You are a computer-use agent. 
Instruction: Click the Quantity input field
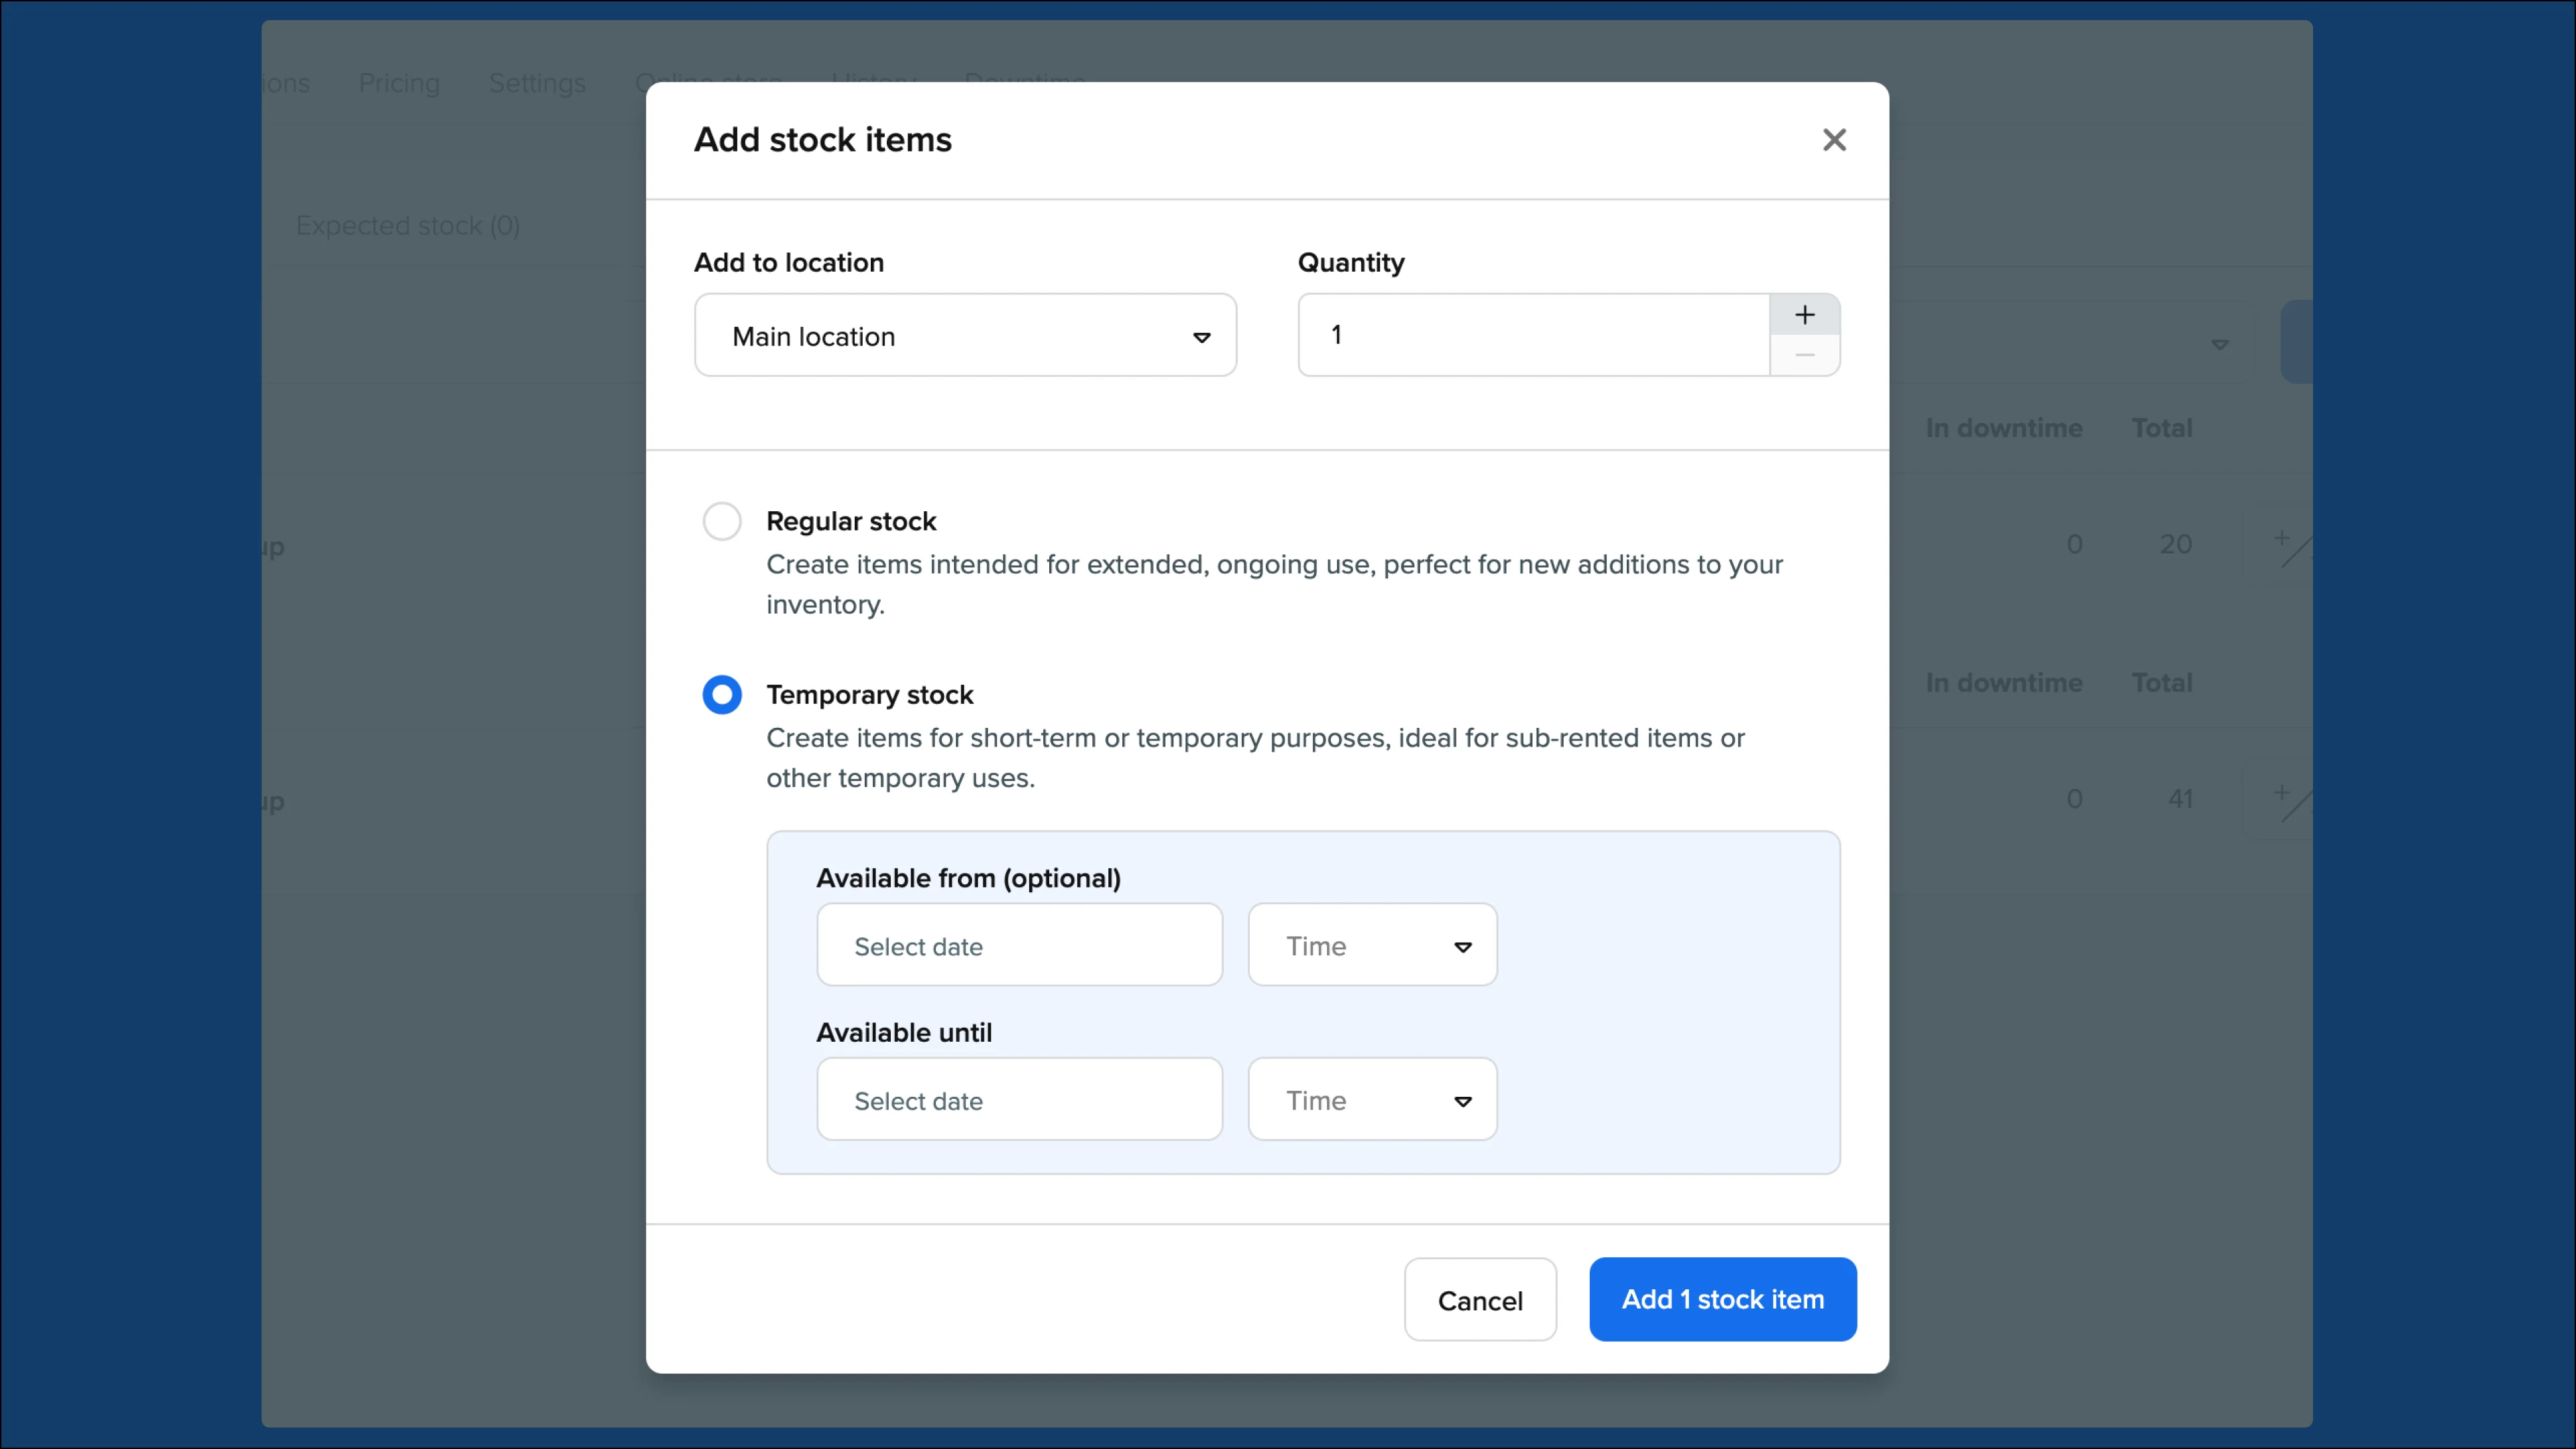coord(1534,335)
